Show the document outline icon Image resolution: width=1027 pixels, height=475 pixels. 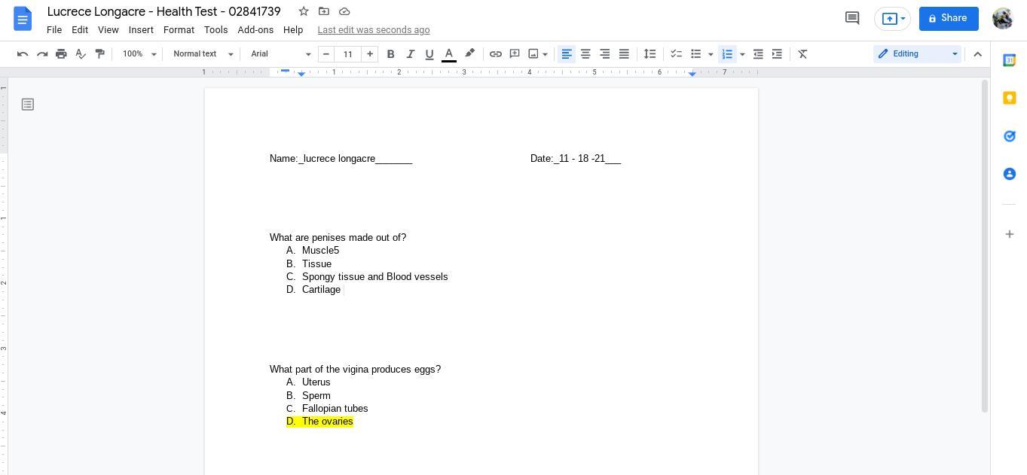pyautogui.click(x=28, y=105)
